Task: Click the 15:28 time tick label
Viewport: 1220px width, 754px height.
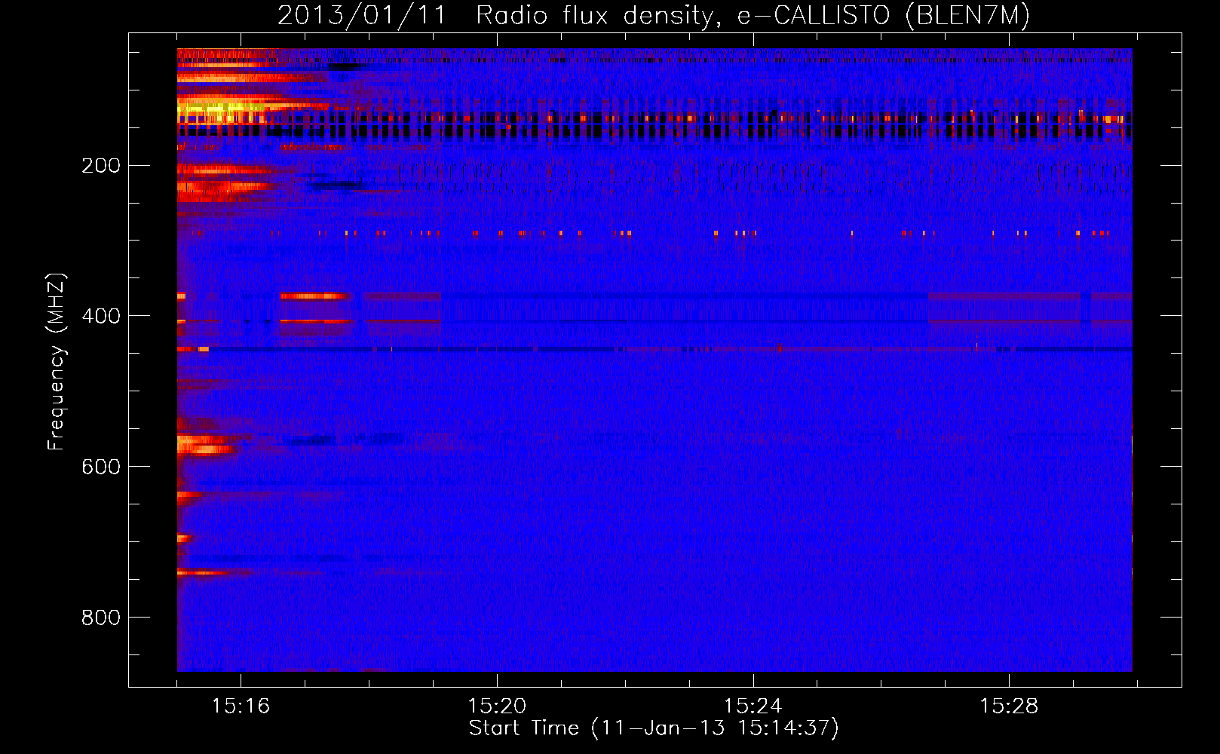Action: pyautogui.click(x=1009, y=706)
